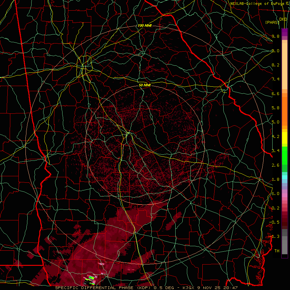The width and height of the screenshot is (290, 290).
Task: Pick the pink swatch on the color bar
Action: coord(285,195)
